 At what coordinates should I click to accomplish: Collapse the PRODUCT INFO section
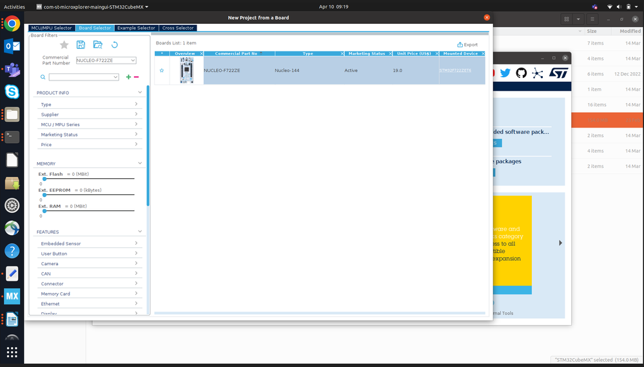click(140, 92)
